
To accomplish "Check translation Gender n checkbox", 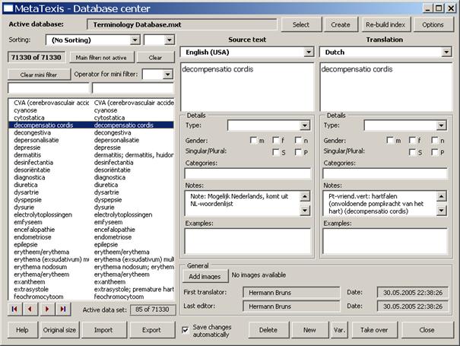I will click(x=435, y=140).
